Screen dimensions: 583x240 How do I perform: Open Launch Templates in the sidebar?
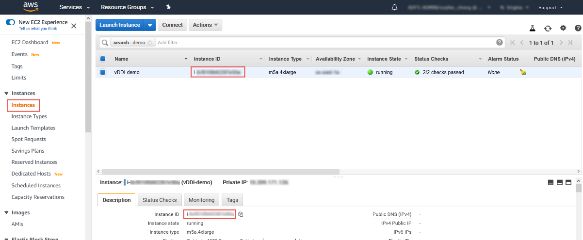[33, 128]
